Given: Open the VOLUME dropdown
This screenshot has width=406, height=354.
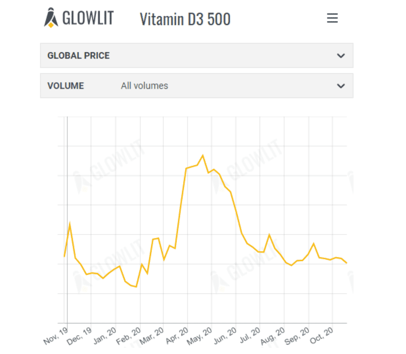Looking at the screenshot, I should coord(196,86).
